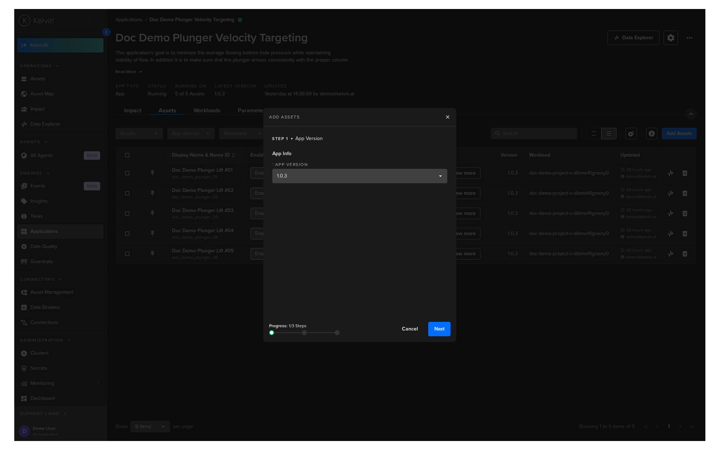Check the Doc Demo Plunger Lift #03 checkbox
This screenshot has height=450, width=720.
pyautogui.click(x=127, y=213)
